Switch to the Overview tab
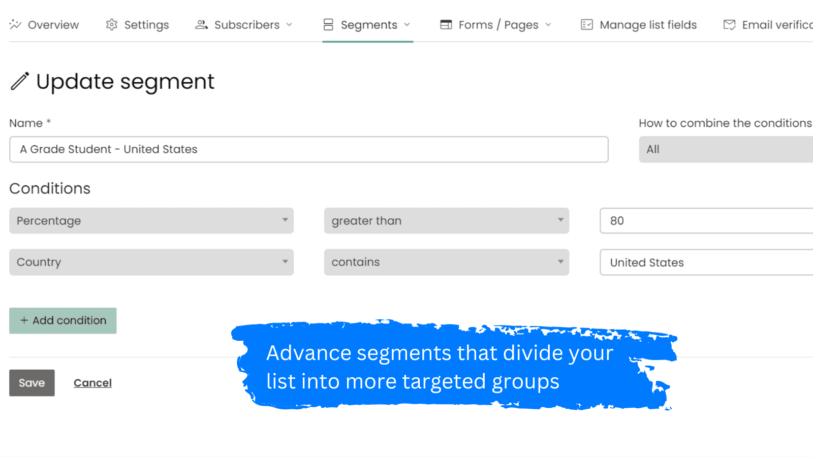This screenshot has width=813, height=457. (x=53, y=24)
